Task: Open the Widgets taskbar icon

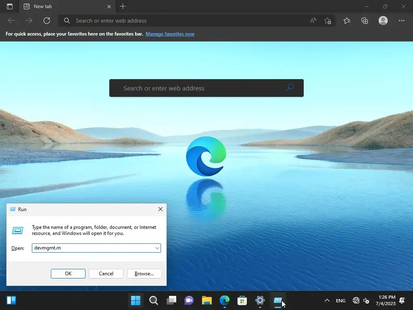Action: (x=11, y=300)
